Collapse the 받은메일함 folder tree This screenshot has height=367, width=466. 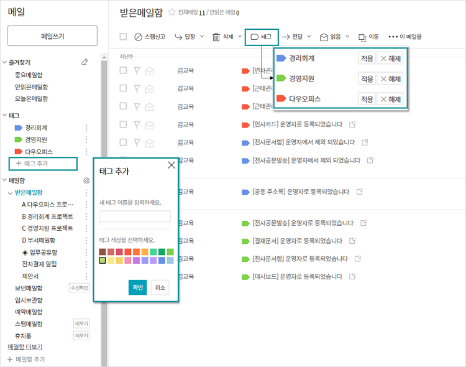10,193
